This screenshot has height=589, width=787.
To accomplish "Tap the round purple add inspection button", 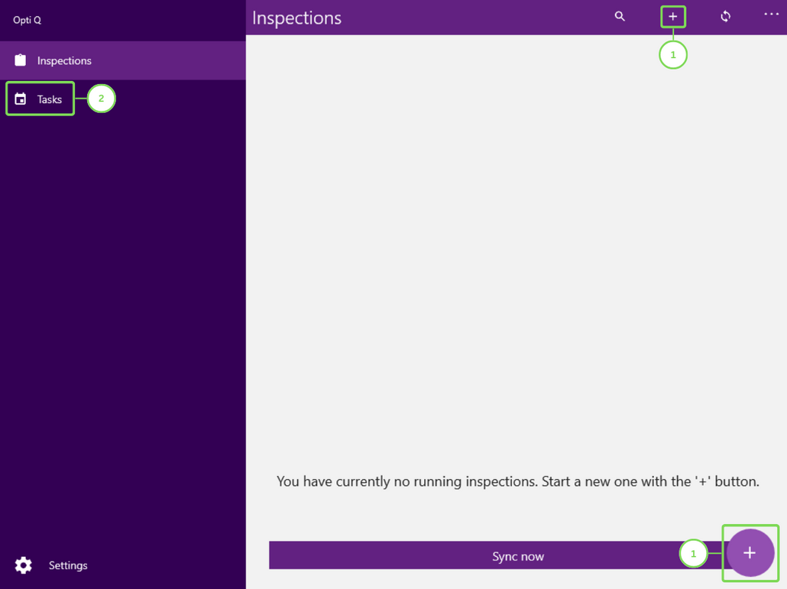I will (750, 553).
